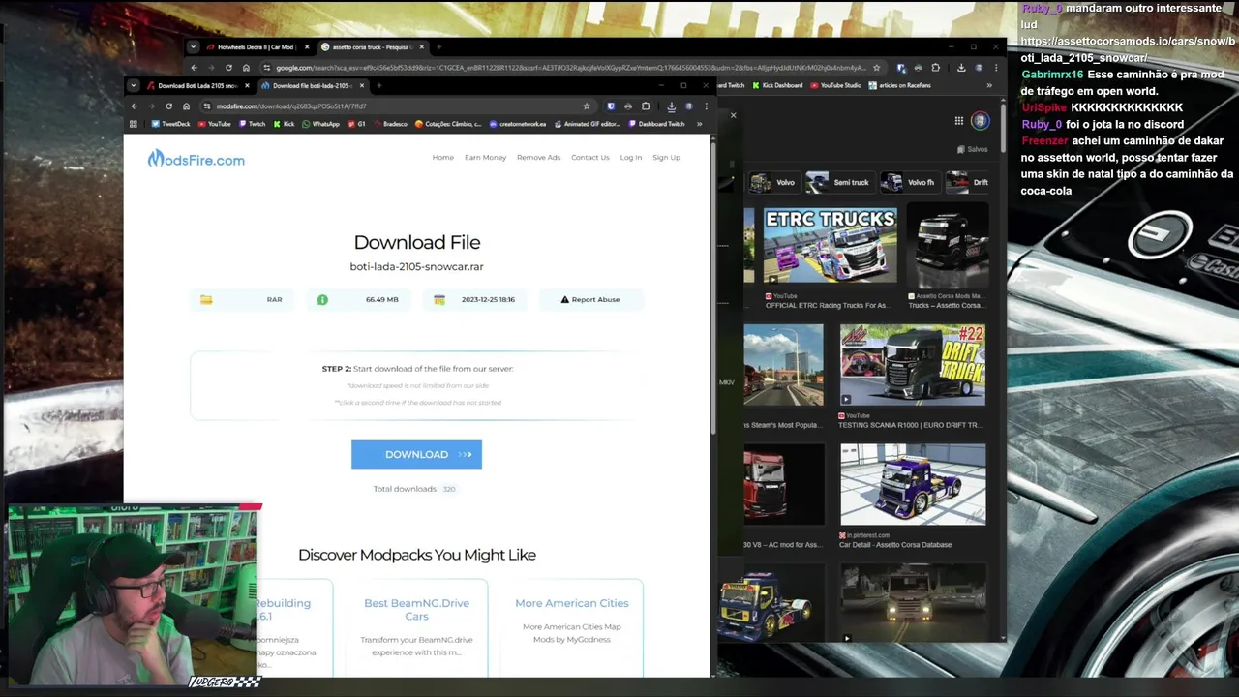The height and width of the screenshot is (697, 1239).
Task: Click the green file size icon
Action: tap(322, 299)
